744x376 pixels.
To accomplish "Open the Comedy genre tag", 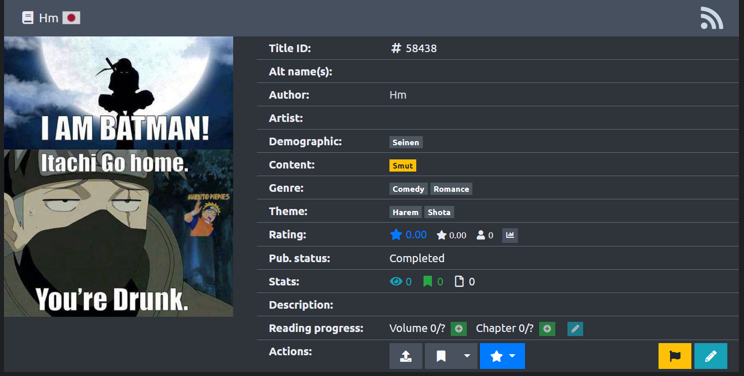I will (x=408, y=189).
